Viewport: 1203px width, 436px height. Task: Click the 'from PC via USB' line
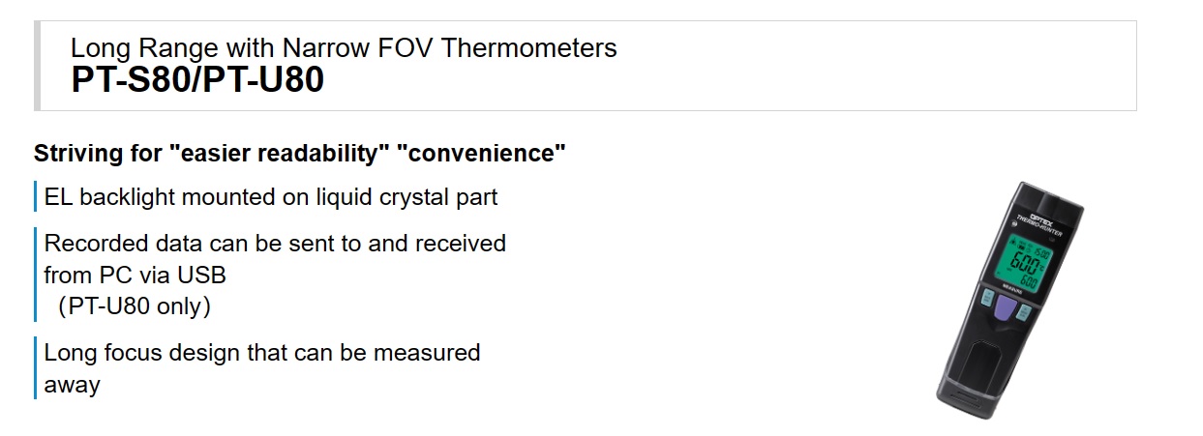135,275
